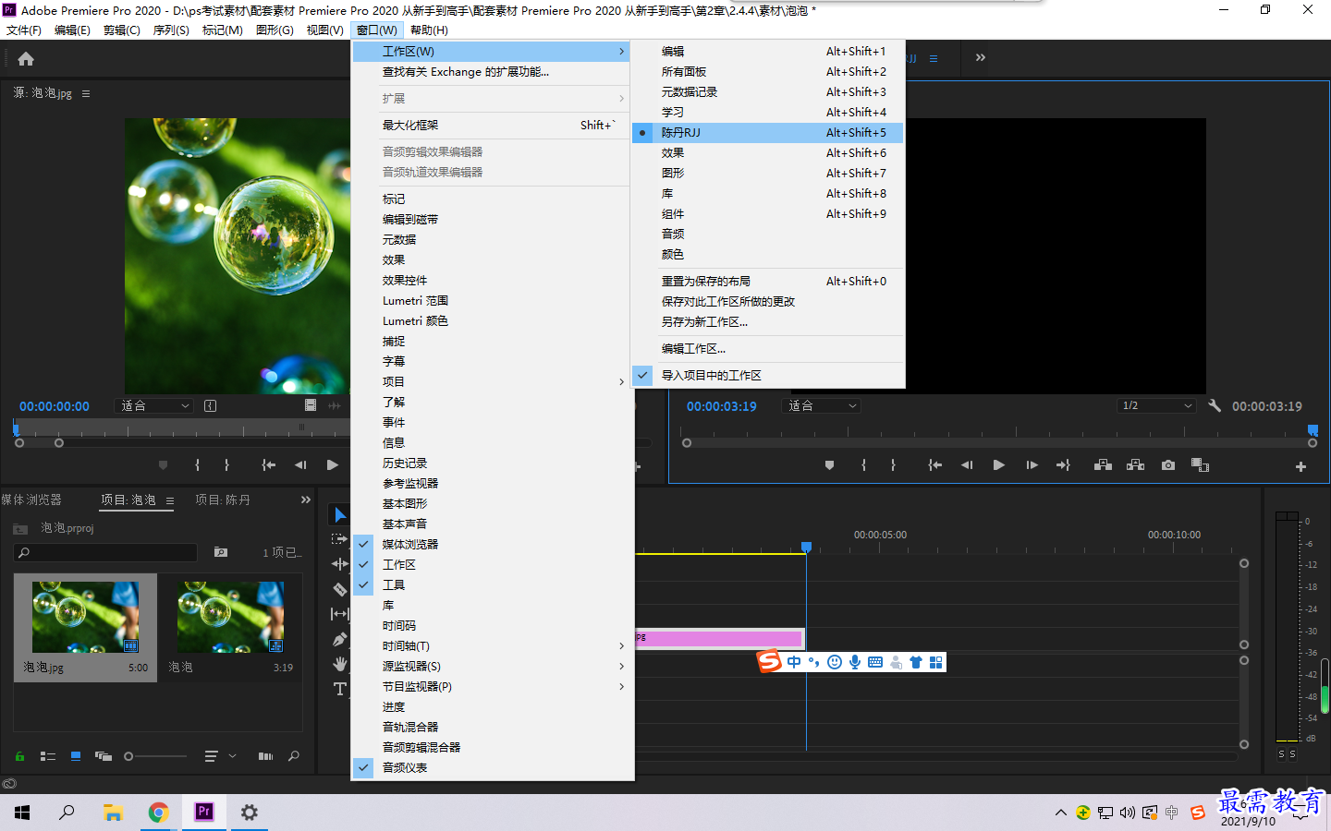The width and height of the screenshot is (1331, 831).
Task: Mark In point in Source monitor
Action: point(197,465)
